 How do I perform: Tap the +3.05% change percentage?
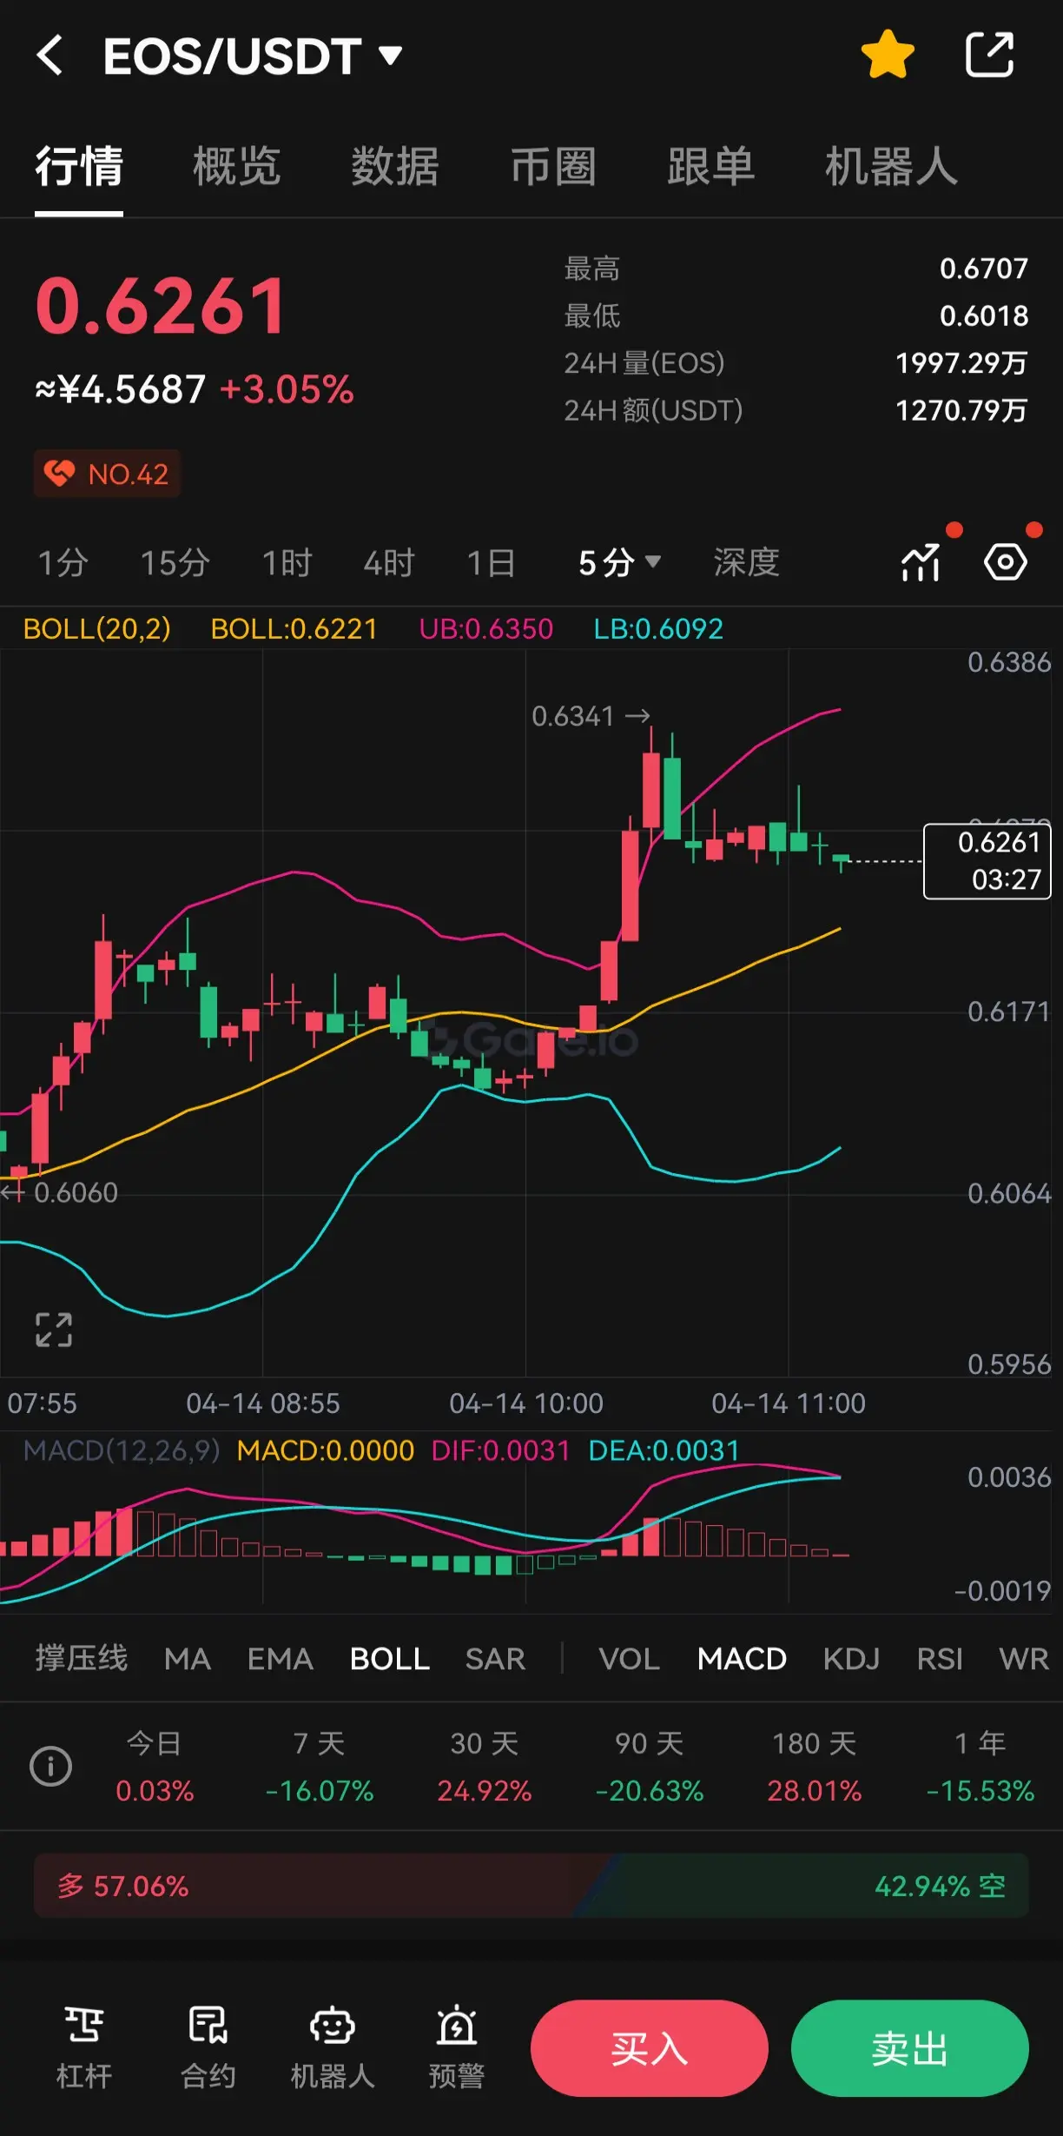pos(287,389)
